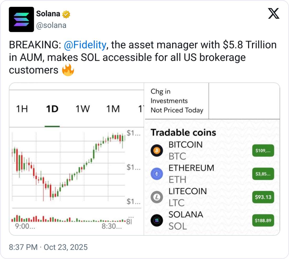289x259 pixels.
Task: Open the @solana handle
Action: pos(51,25)
